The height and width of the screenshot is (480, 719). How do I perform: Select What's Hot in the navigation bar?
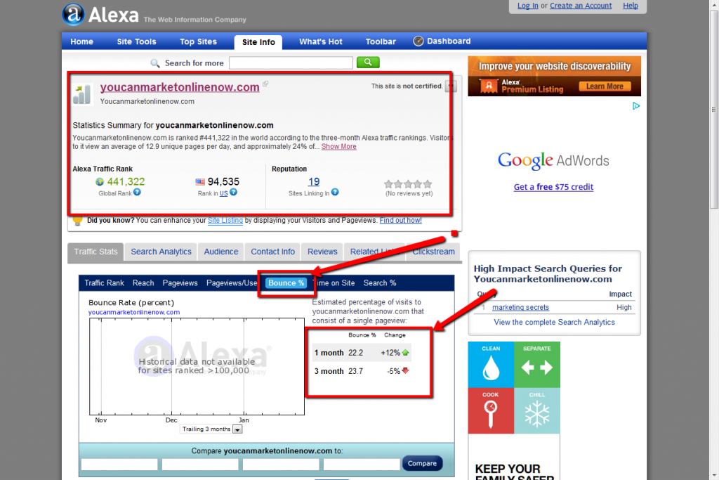[x=320, y=41]
